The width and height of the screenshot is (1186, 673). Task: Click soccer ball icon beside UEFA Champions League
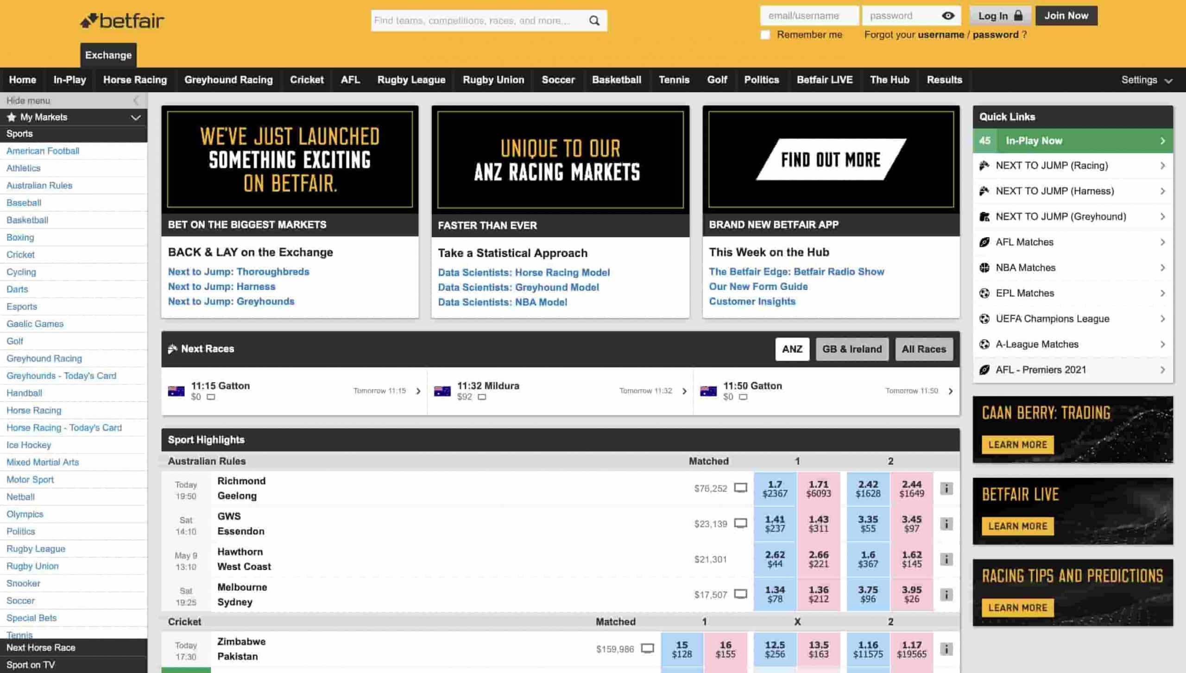984,319
